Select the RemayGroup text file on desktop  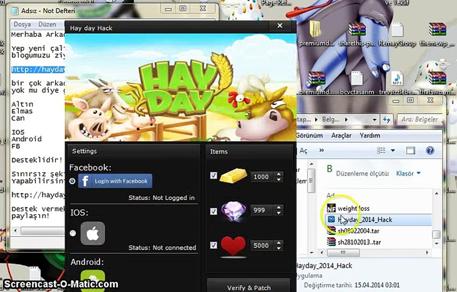(x=397, y=34)
